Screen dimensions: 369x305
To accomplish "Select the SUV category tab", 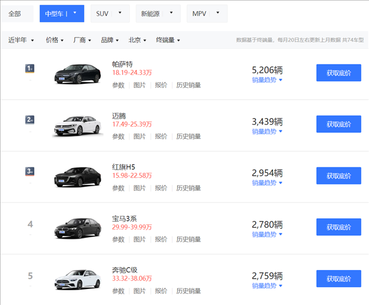I will click(x=109, y=14).
